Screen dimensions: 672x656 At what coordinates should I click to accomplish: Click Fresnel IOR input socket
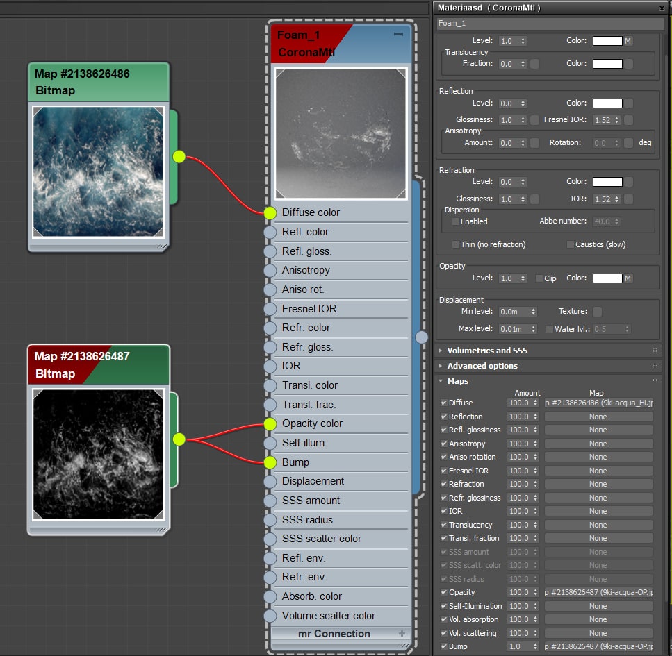[270, 309]
